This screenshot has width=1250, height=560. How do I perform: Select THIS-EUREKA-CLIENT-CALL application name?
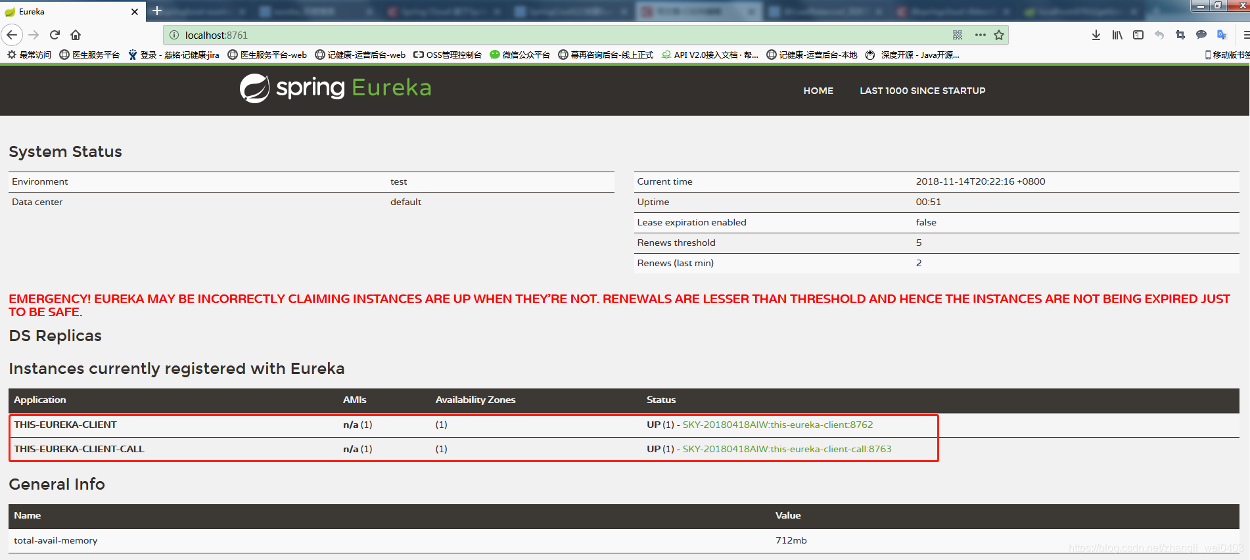(x=79, y=449)
